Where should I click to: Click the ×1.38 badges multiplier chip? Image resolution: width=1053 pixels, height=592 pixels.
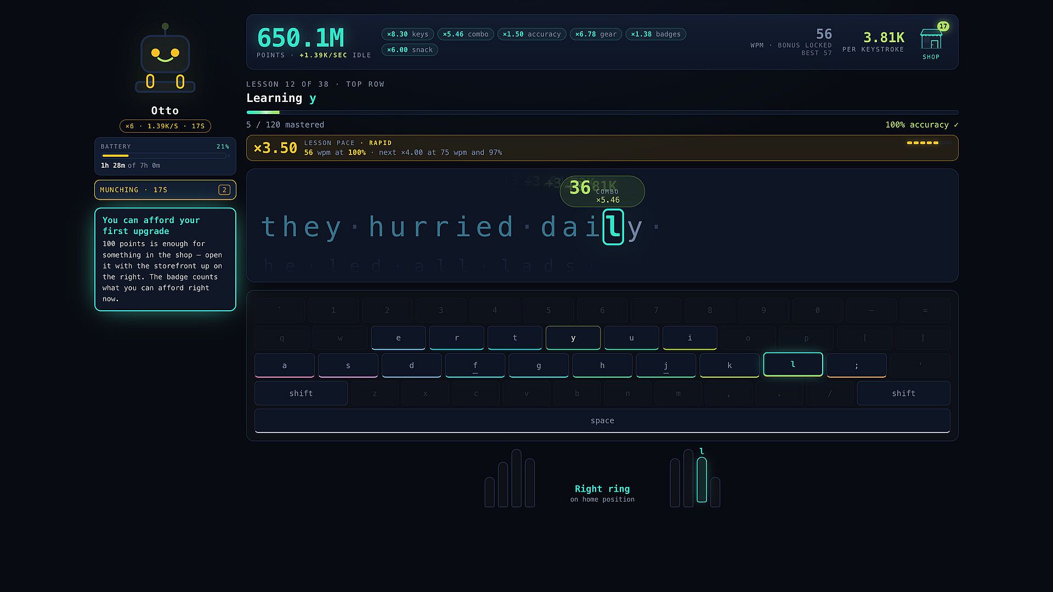[x=655, y=34]
